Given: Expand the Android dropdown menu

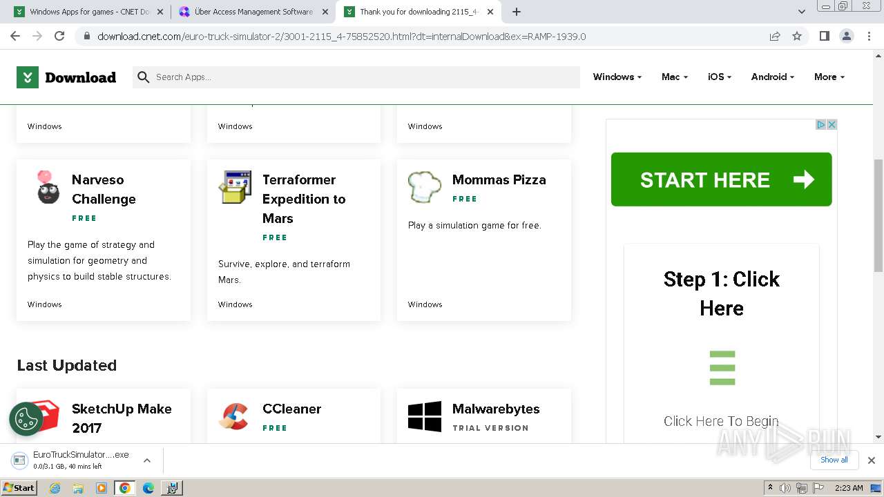Looking at the screenshot, I should click(x=772, y=77).
